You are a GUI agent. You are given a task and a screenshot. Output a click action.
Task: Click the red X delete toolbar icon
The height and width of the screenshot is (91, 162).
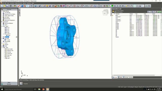[25, 6]
